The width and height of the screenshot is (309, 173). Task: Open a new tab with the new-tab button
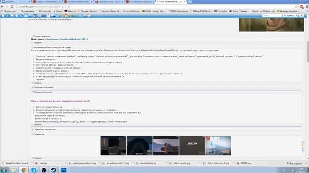pos(190,2)
